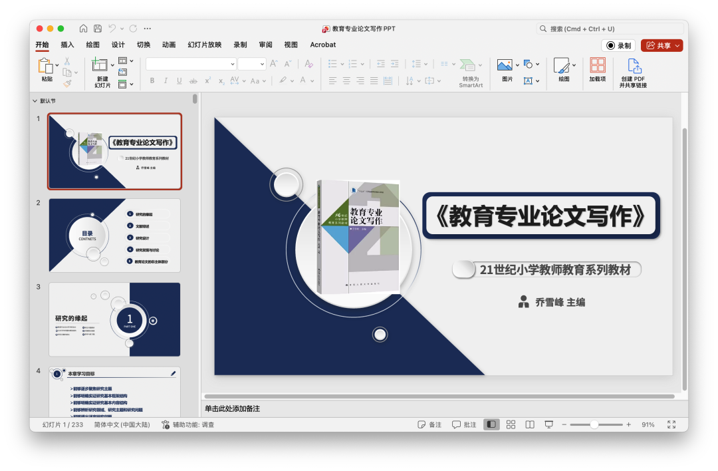Click 创建 PDF 并共享链接 icon
Viewport: 718px width, 471px height.
[x=634, y=67]
